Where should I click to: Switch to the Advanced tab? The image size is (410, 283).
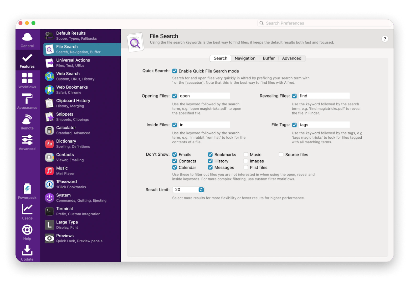coord(291,58)
